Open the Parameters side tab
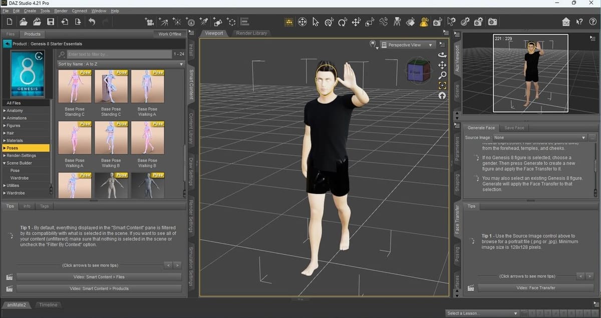The height and width of the screenshot is (318, 601). [457, 148]
